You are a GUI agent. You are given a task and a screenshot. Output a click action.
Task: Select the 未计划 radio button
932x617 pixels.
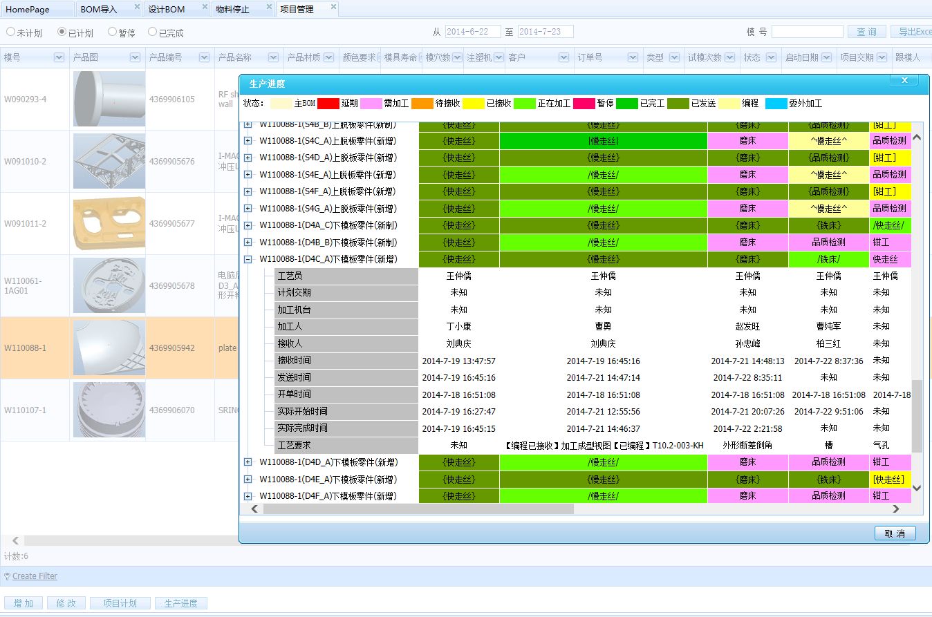pyautogui.click(x=10, y=32)
